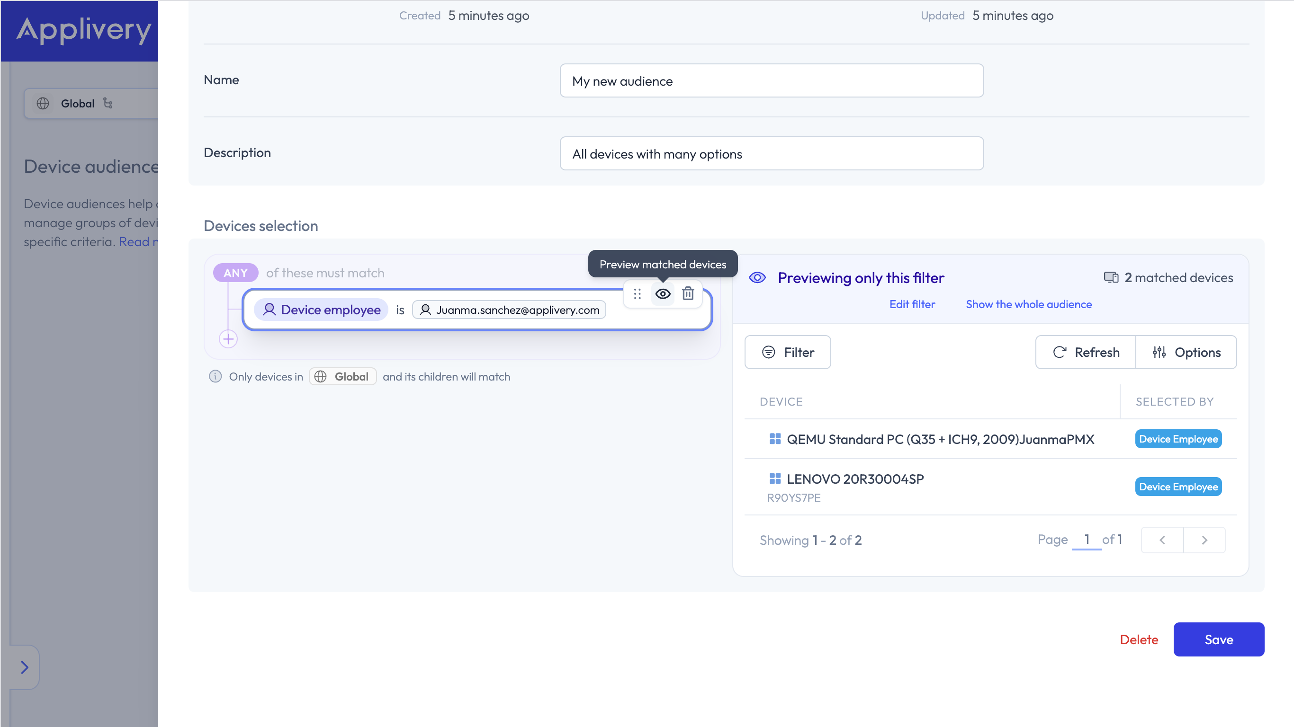The height and width of the screenshot is (727, 1294).
Task: Click serial number R90YS7PE
Action: click(794, 498)
